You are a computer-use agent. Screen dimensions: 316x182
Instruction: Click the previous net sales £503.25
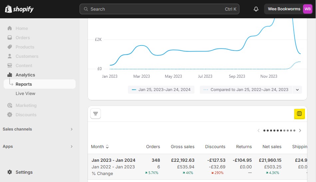[273, 167]
